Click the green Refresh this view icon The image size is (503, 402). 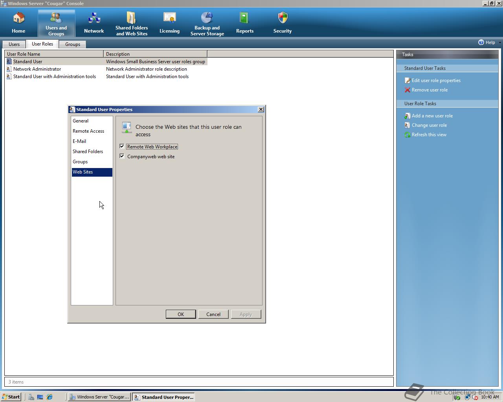coord(408,135)
